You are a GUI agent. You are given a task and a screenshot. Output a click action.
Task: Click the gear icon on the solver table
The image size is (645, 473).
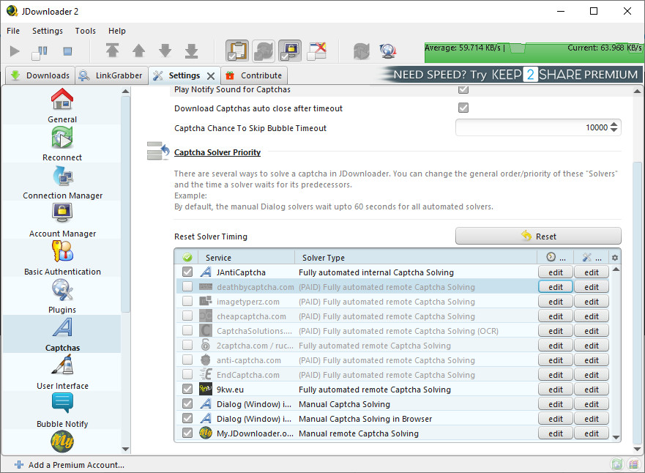coord(614,257)
